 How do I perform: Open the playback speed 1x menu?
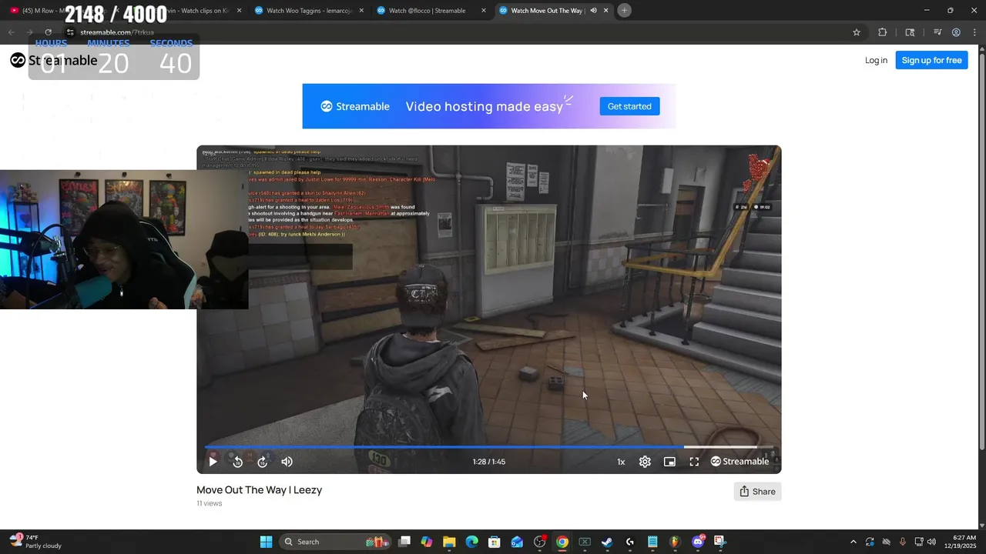(x=621, y=462)
